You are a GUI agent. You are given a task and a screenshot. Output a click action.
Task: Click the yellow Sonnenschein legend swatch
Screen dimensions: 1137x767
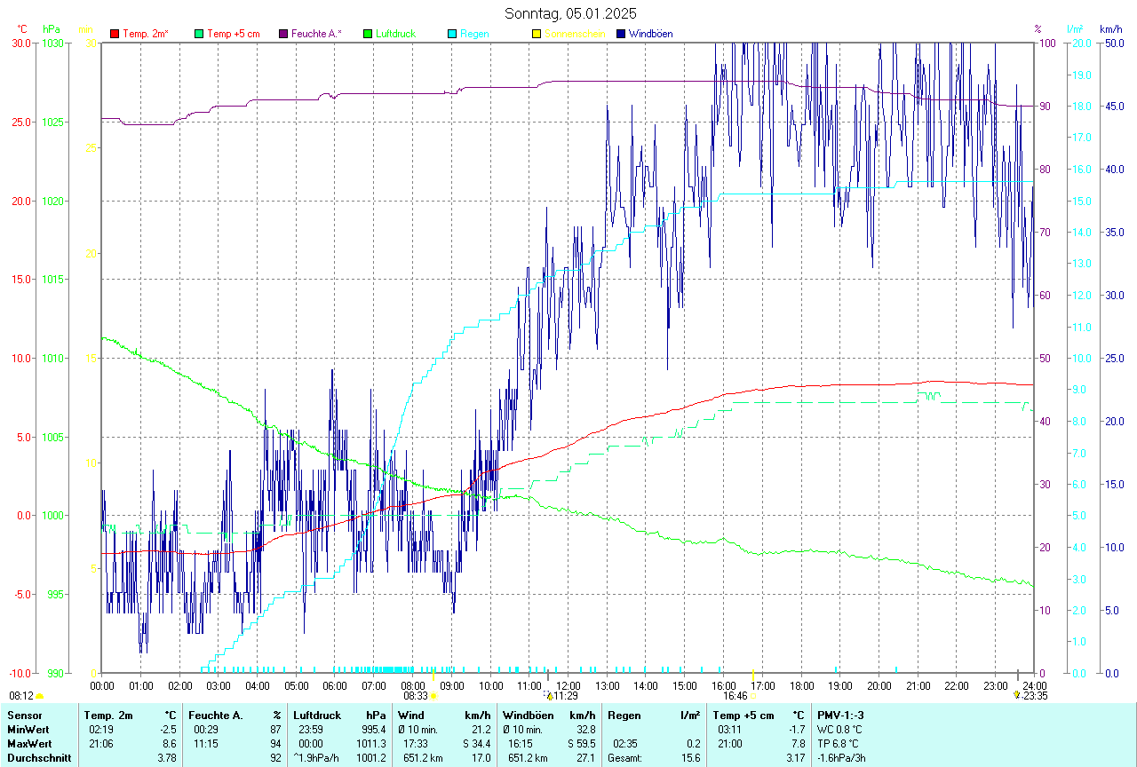[x=537, y=34]
